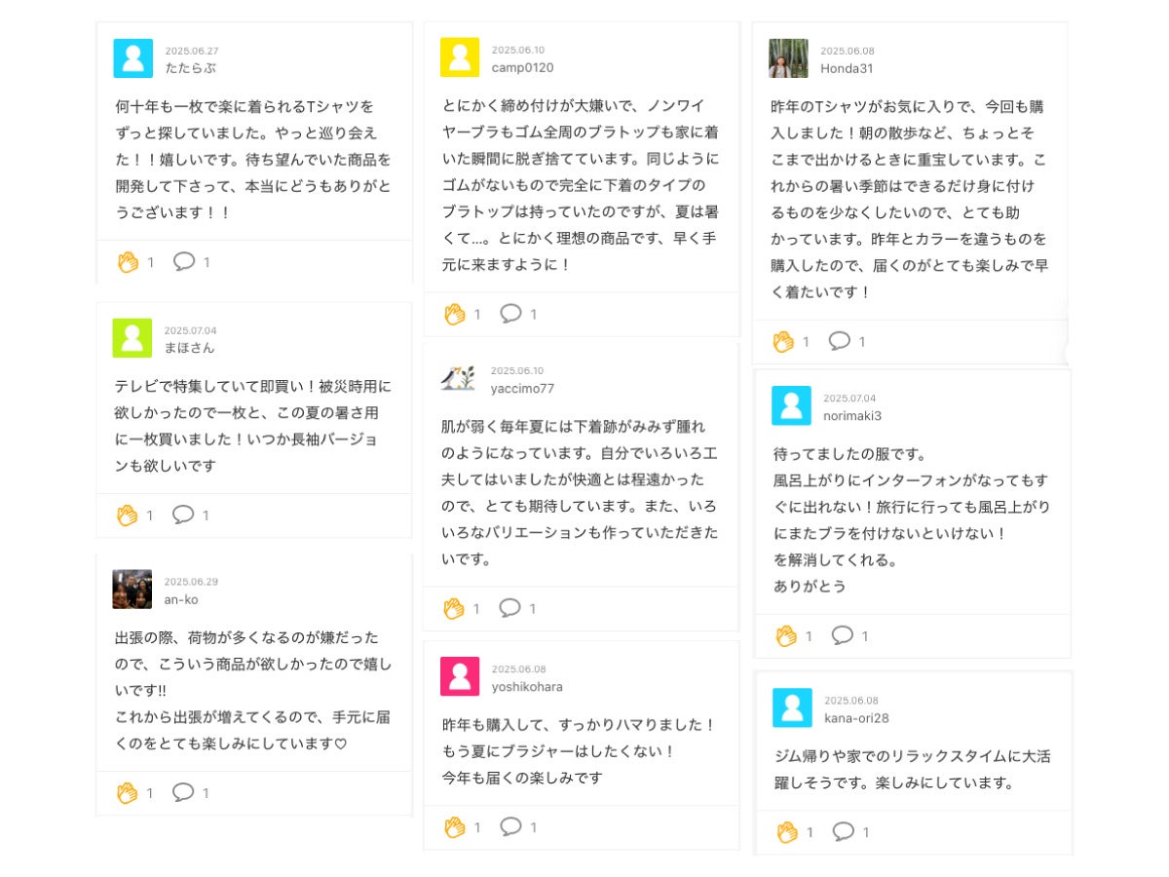
Task: Clap for yoshikohara's review
Action: coord(455,827)
